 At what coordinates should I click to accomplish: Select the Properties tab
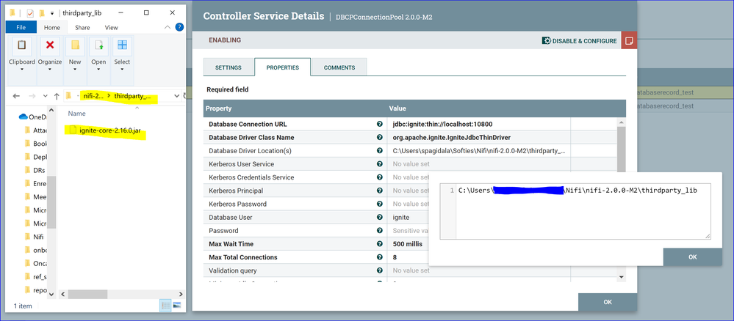(283, 67)
